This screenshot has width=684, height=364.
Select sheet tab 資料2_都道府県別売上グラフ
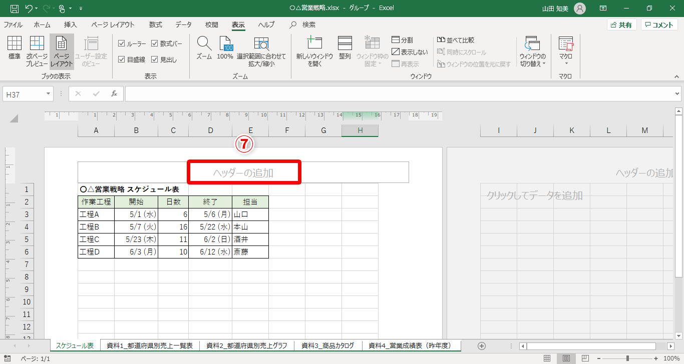[247, 345]
